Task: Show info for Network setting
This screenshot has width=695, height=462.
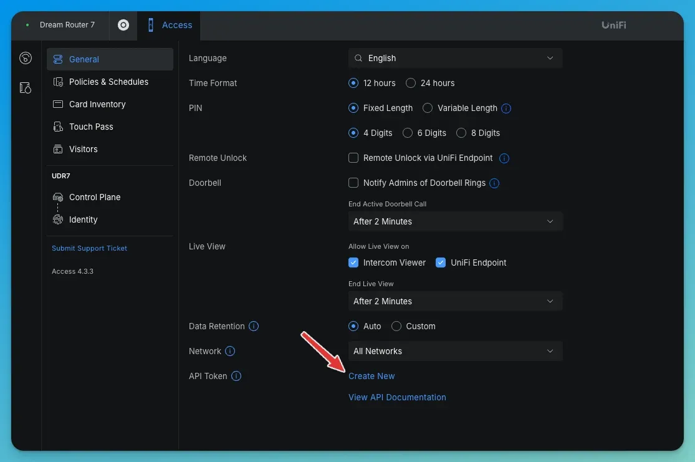Action: (229, 351)
